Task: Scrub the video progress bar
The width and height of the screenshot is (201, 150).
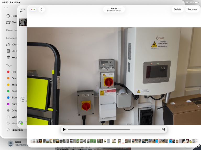Action: tap(114, 129)
